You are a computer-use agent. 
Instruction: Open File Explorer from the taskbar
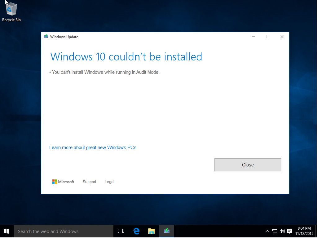[x=152, y=231]
